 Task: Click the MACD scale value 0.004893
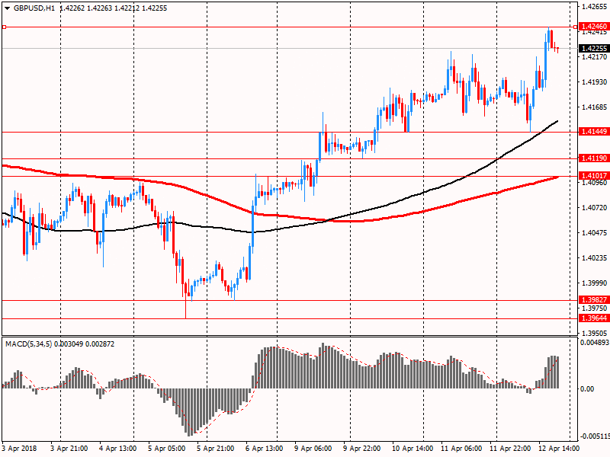click(595, 342)
